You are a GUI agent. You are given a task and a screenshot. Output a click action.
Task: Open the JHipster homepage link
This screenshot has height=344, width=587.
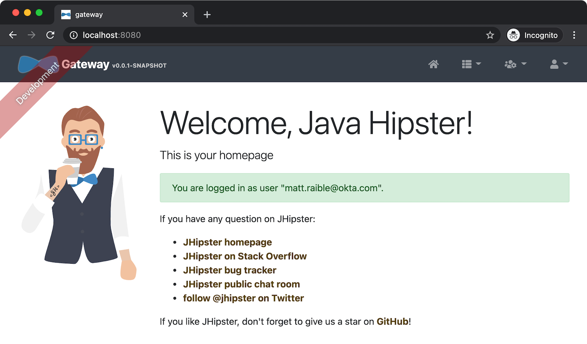coord(227,242)
